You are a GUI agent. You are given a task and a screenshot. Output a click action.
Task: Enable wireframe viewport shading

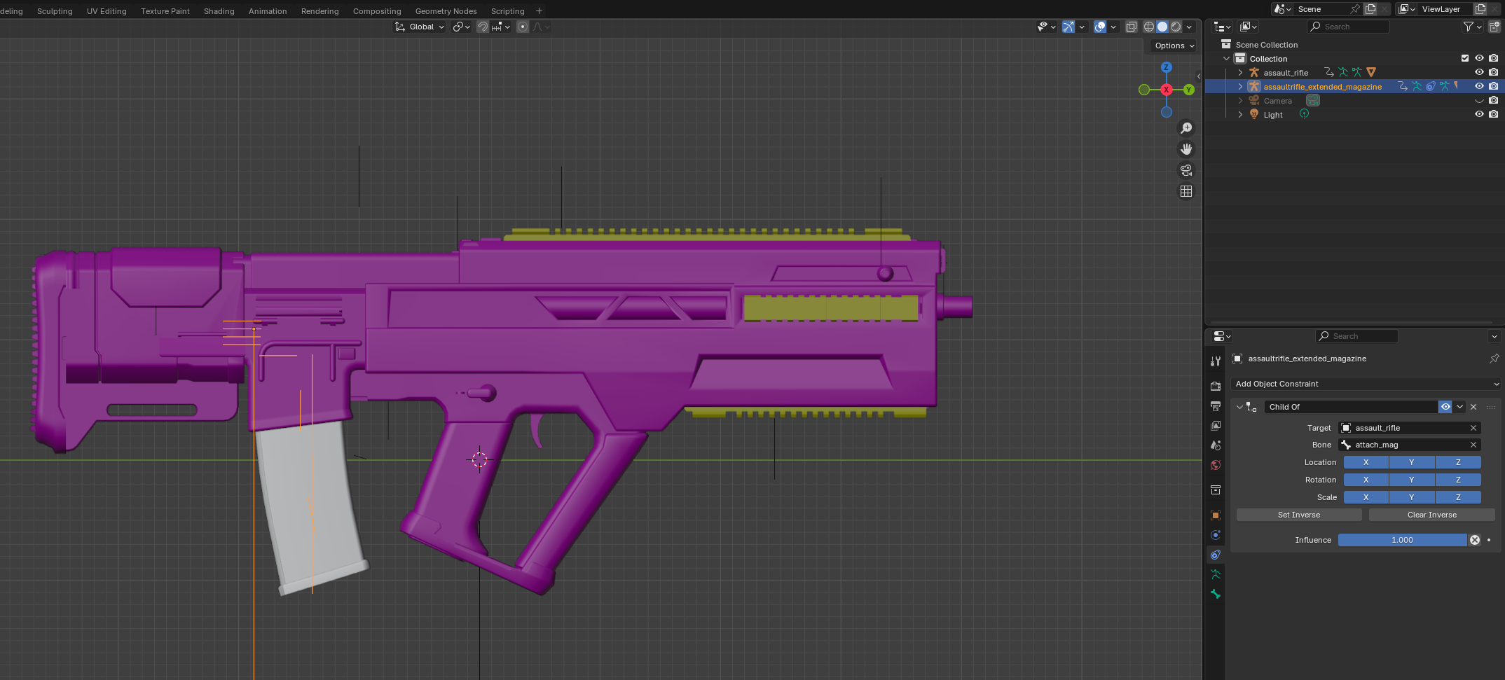(1148, 27)
